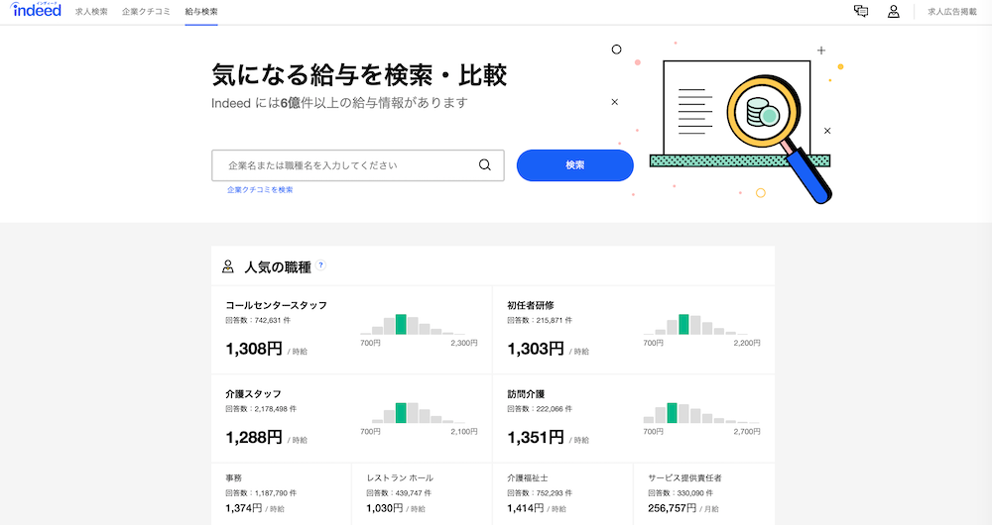Follow the 企業クチコミを検索 link

[x=260, y=189]
